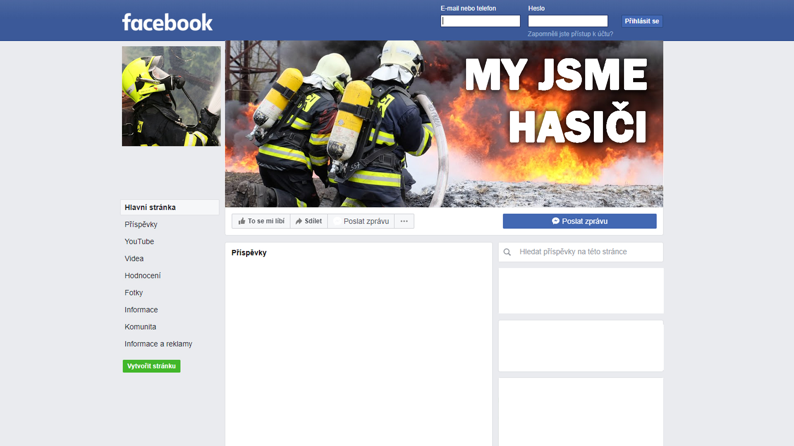Focus the Heslo password field
Screen dimensions: 794x446
(x=568, y=21)
